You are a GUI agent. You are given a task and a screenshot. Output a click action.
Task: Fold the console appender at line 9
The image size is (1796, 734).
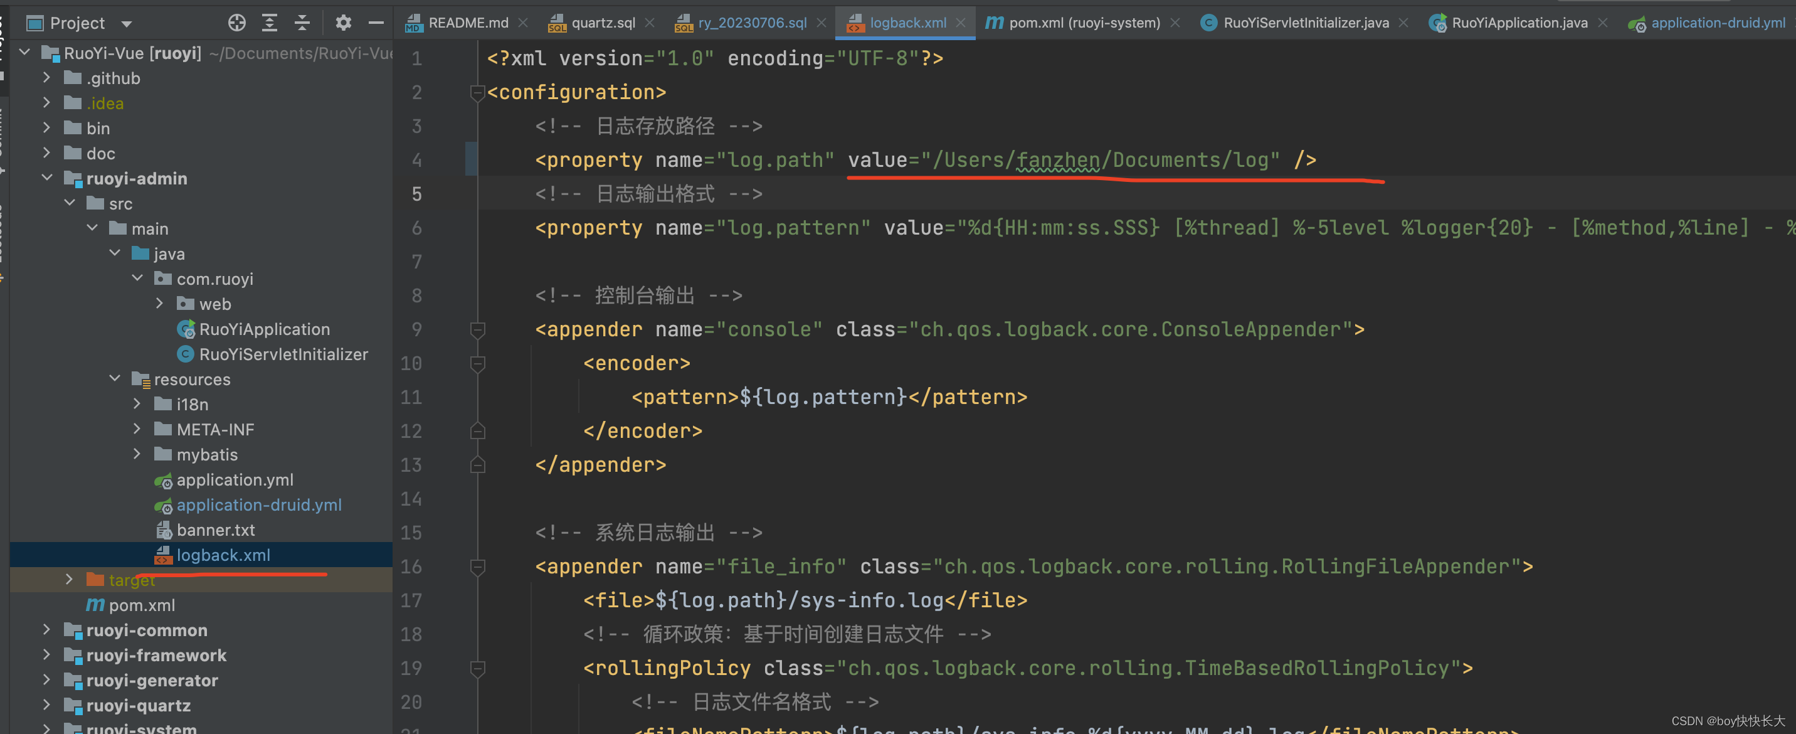pyautogui.click(x=478, y=329)
